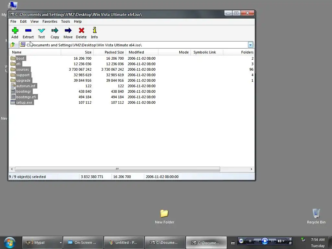The height and width of the screenshot is (249, 332).
Task: Open the Tools menu
Action: [x=65, y=21]
